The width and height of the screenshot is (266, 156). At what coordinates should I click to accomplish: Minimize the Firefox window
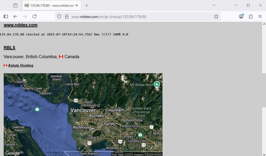[x=236, y=5]
